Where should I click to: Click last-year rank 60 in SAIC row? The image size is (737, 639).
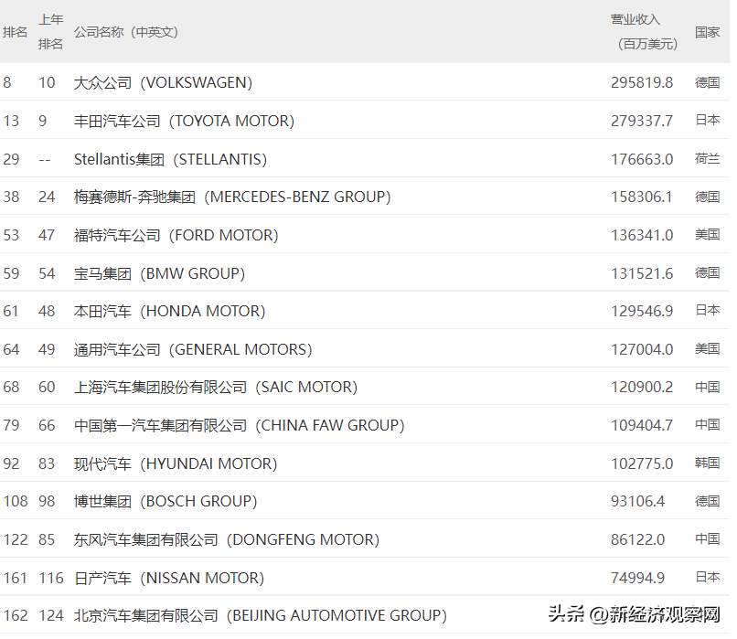(x=47, y=388)
